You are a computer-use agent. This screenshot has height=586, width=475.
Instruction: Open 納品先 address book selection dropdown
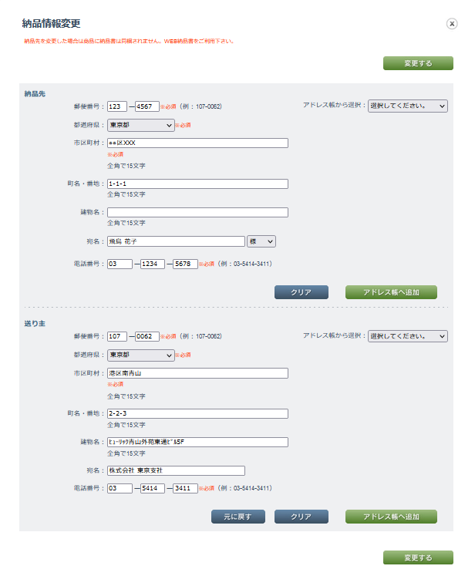tap(407, 106)
